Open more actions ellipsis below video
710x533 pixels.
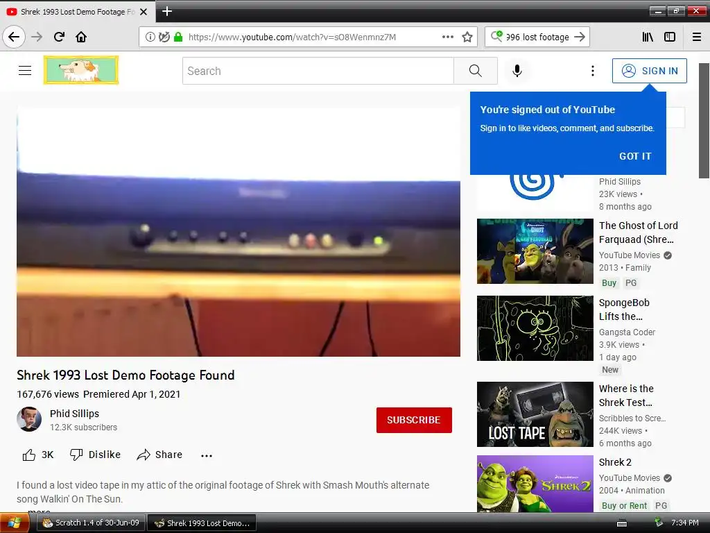[x=207, y=455]
